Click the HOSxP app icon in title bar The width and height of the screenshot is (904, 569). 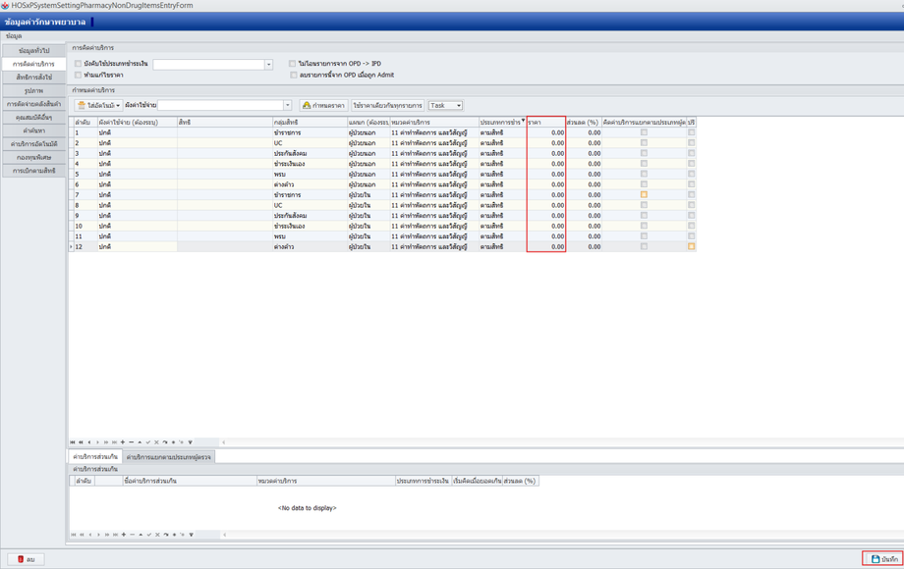tap(5, 5)
